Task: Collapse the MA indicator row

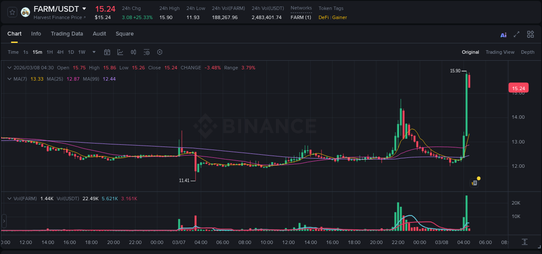Action: click(x=10, y=79)
